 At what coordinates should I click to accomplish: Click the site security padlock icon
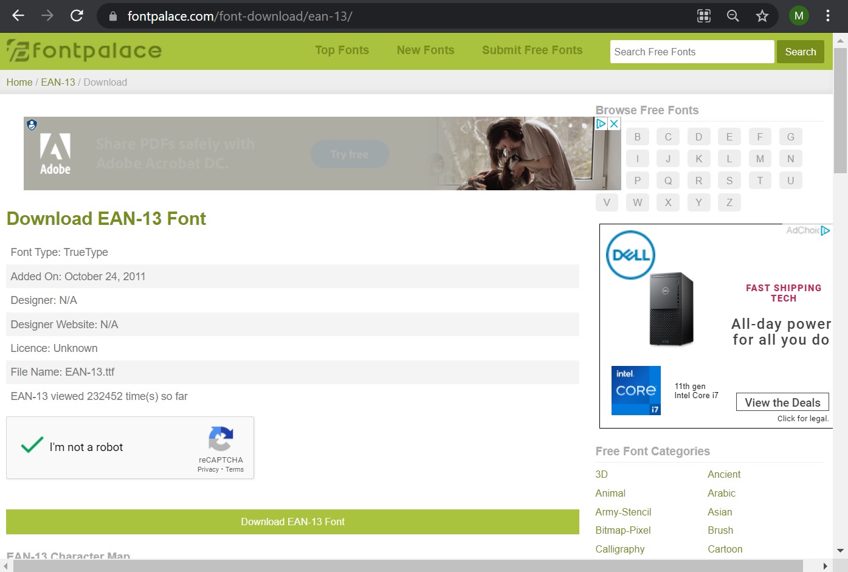112,16
